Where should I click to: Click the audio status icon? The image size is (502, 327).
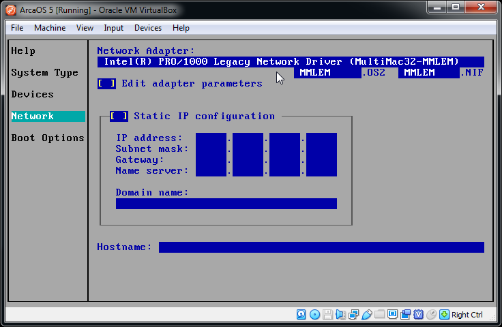click(340, 315)
